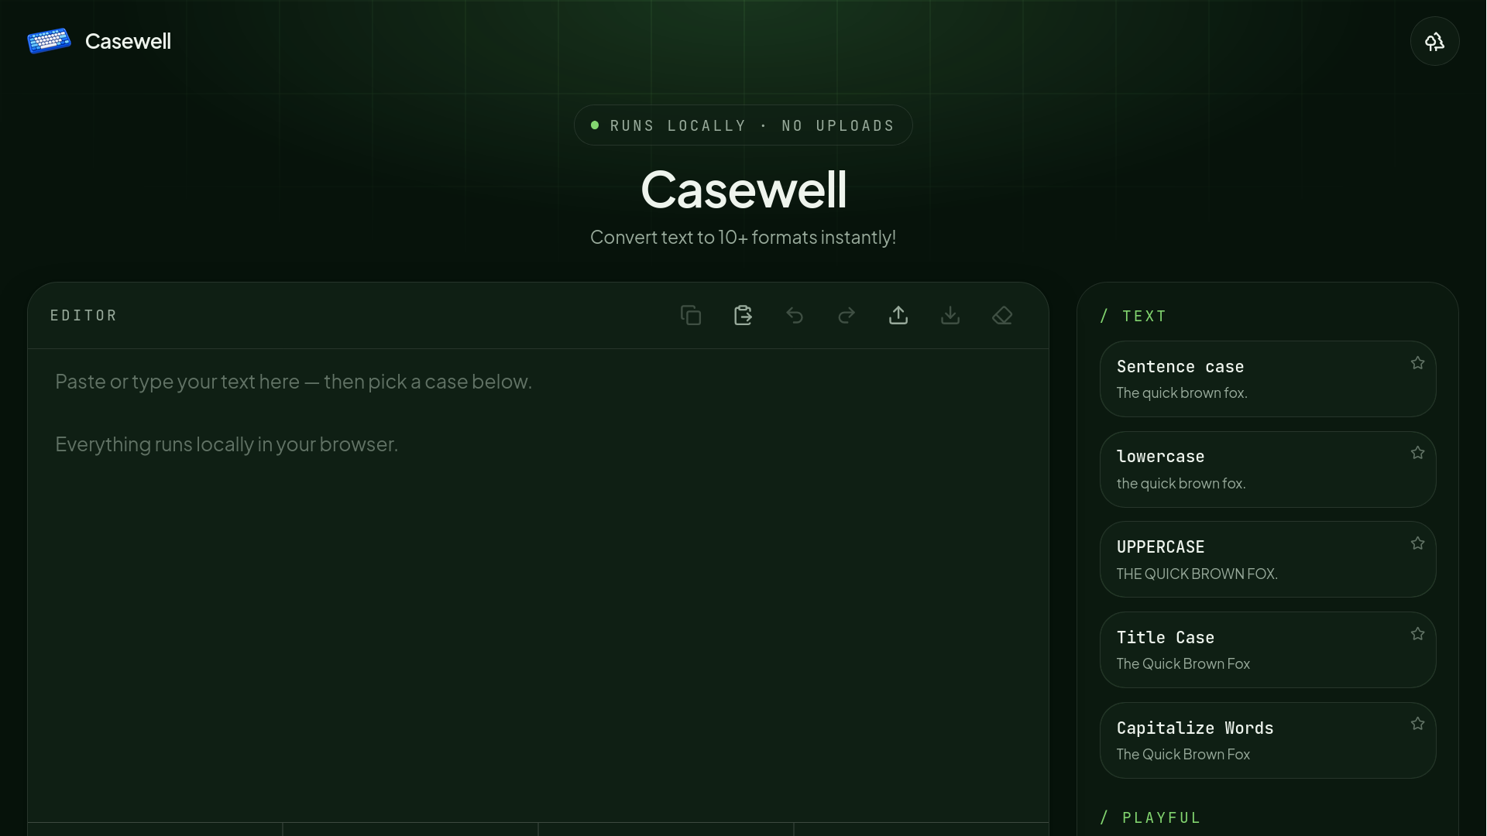Redo the last edit
The height and width of the screenshot is (836, 1487).
847,315
